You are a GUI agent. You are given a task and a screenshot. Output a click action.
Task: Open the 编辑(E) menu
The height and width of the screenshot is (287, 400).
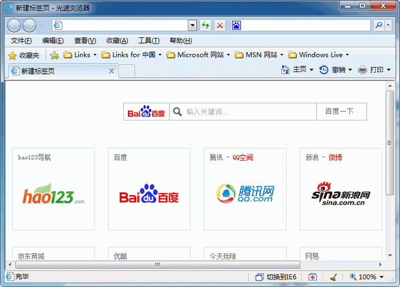pos(53,41)
